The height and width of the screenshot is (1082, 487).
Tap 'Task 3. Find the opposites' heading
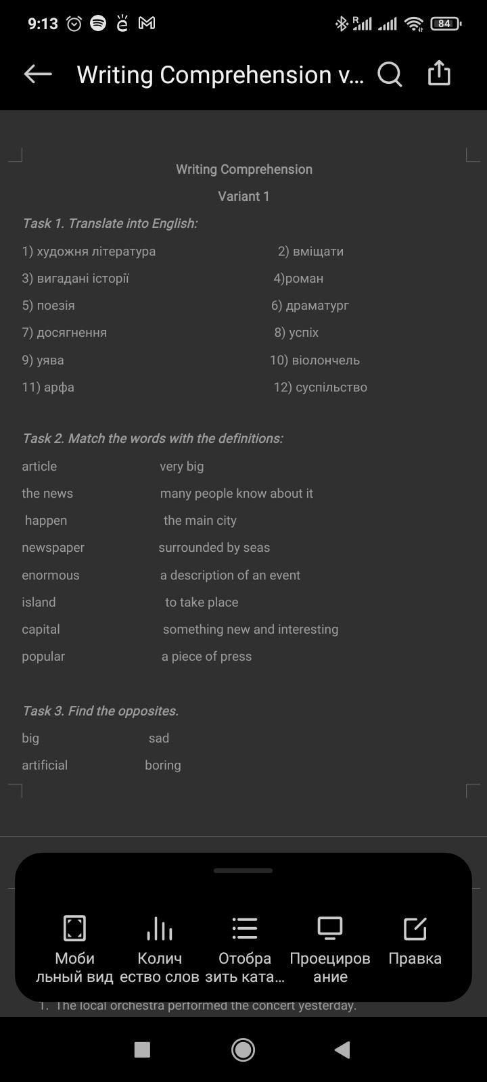click(100, 711)
